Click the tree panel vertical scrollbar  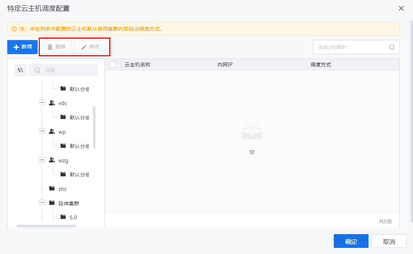coord(94,128)
